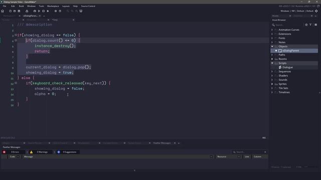Click the Help toolbar icon beside Game Options
The height and width of the screenshot is (180, 321).
click(60, 11)
